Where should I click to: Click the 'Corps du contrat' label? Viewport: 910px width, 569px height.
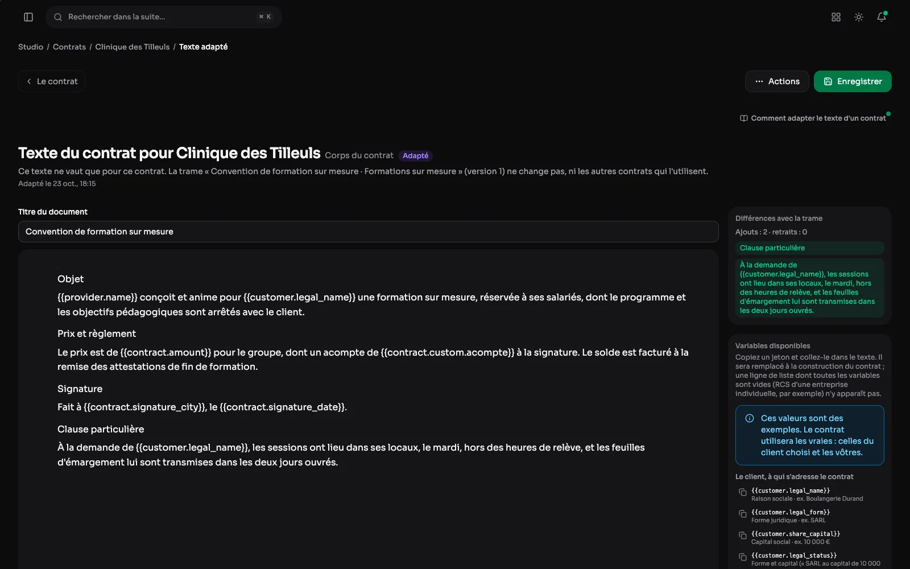point(359,155)
